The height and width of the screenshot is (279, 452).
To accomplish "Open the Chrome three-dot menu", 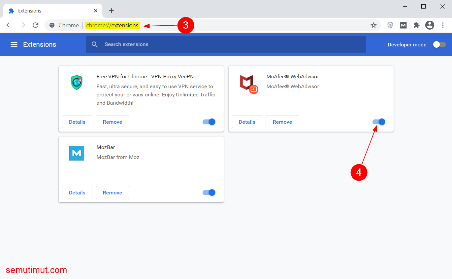I will (443, 25).
